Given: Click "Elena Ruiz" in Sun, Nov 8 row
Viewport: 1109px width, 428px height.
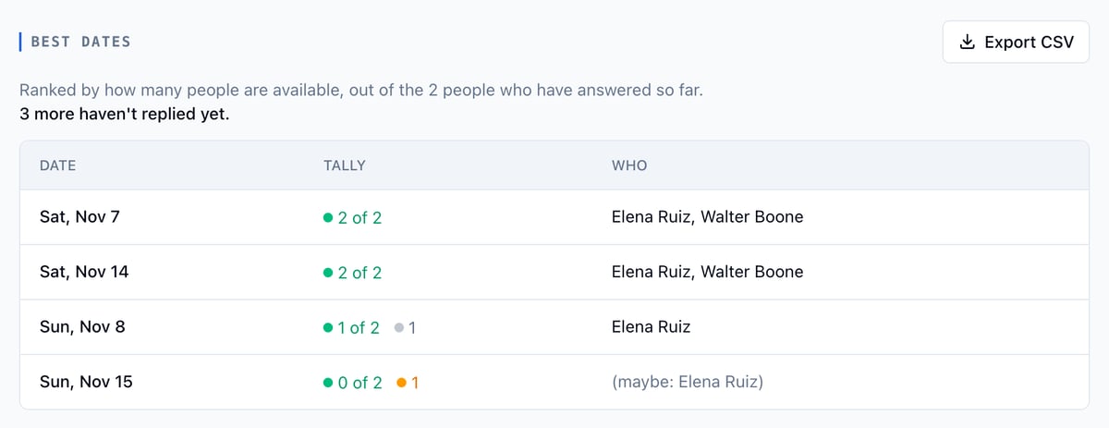Looking at the screenshot, I should [651, 327].
